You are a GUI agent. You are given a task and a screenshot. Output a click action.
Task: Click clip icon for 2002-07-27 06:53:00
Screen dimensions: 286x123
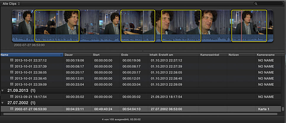[12, 109]
